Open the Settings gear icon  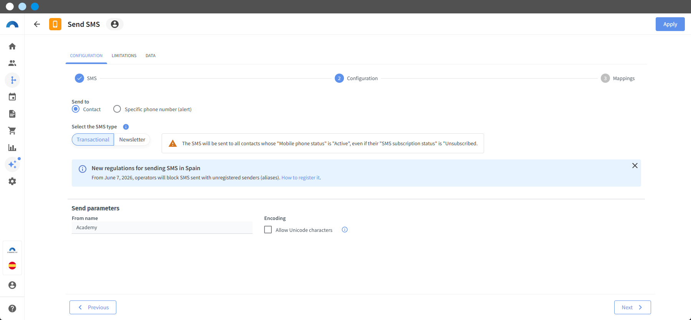coord(12,181)
